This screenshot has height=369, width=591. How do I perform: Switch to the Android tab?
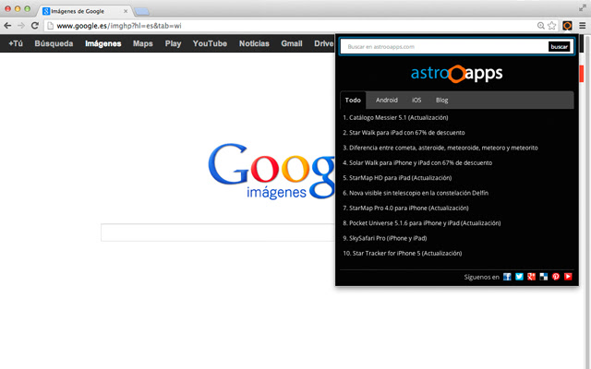(387, 101)
